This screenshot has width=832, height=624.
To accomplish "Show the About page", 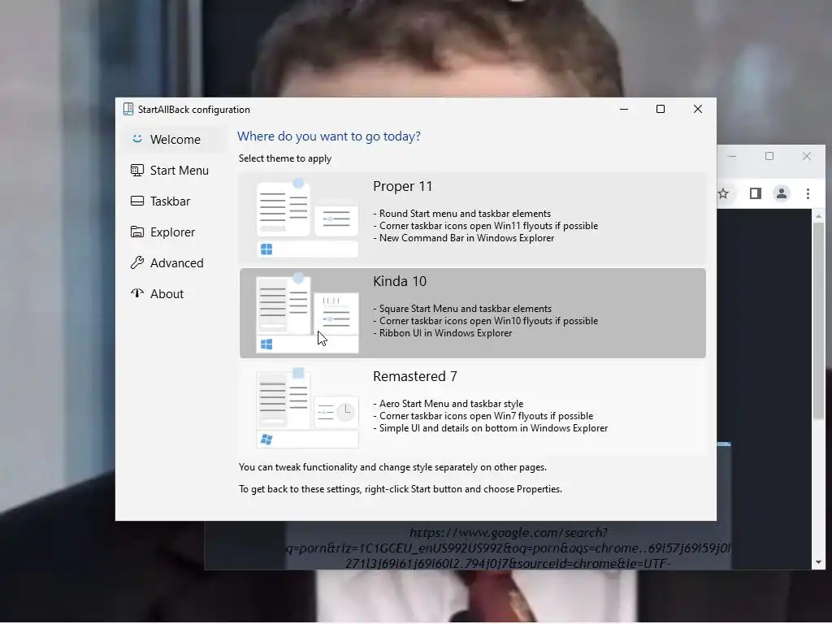I will (x=174, y=293).
